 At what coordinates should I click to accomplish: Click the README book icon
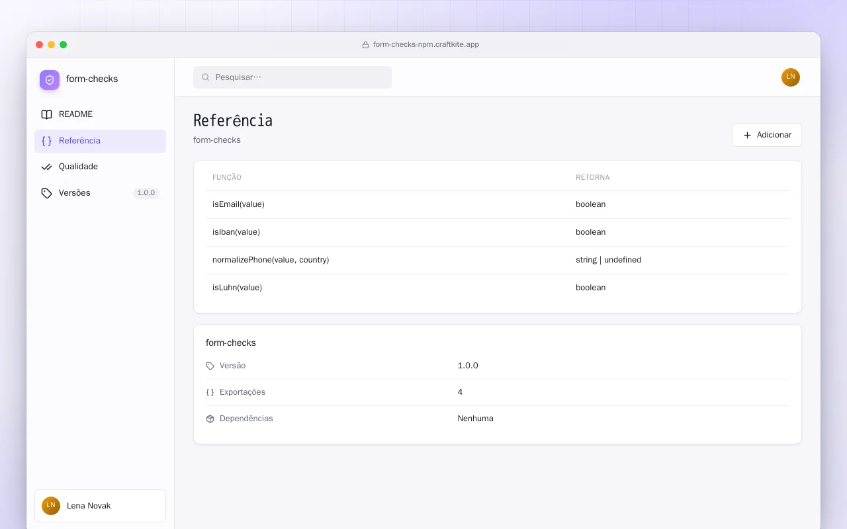pyautogui.click(x=46, y=114)
